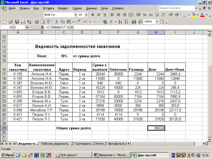The height and width of the screenshot is (159, 212).
Task: Toggle Italic (К) formatting
Action: pyautogui.click(x=99, y=15)
